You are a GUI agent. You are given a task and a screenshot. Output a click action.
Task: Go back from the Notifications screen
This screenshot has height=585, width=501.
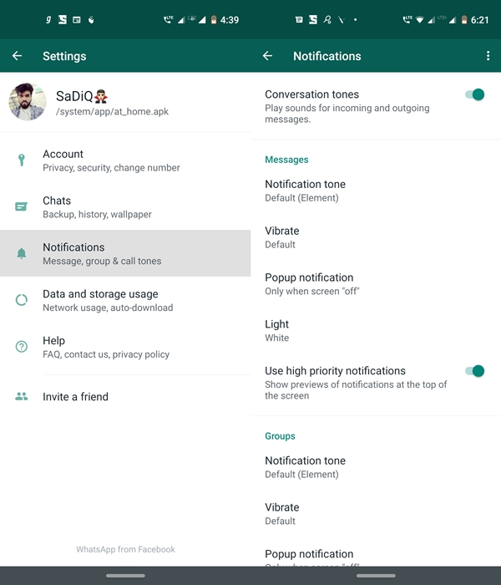(x=268, y=56)
